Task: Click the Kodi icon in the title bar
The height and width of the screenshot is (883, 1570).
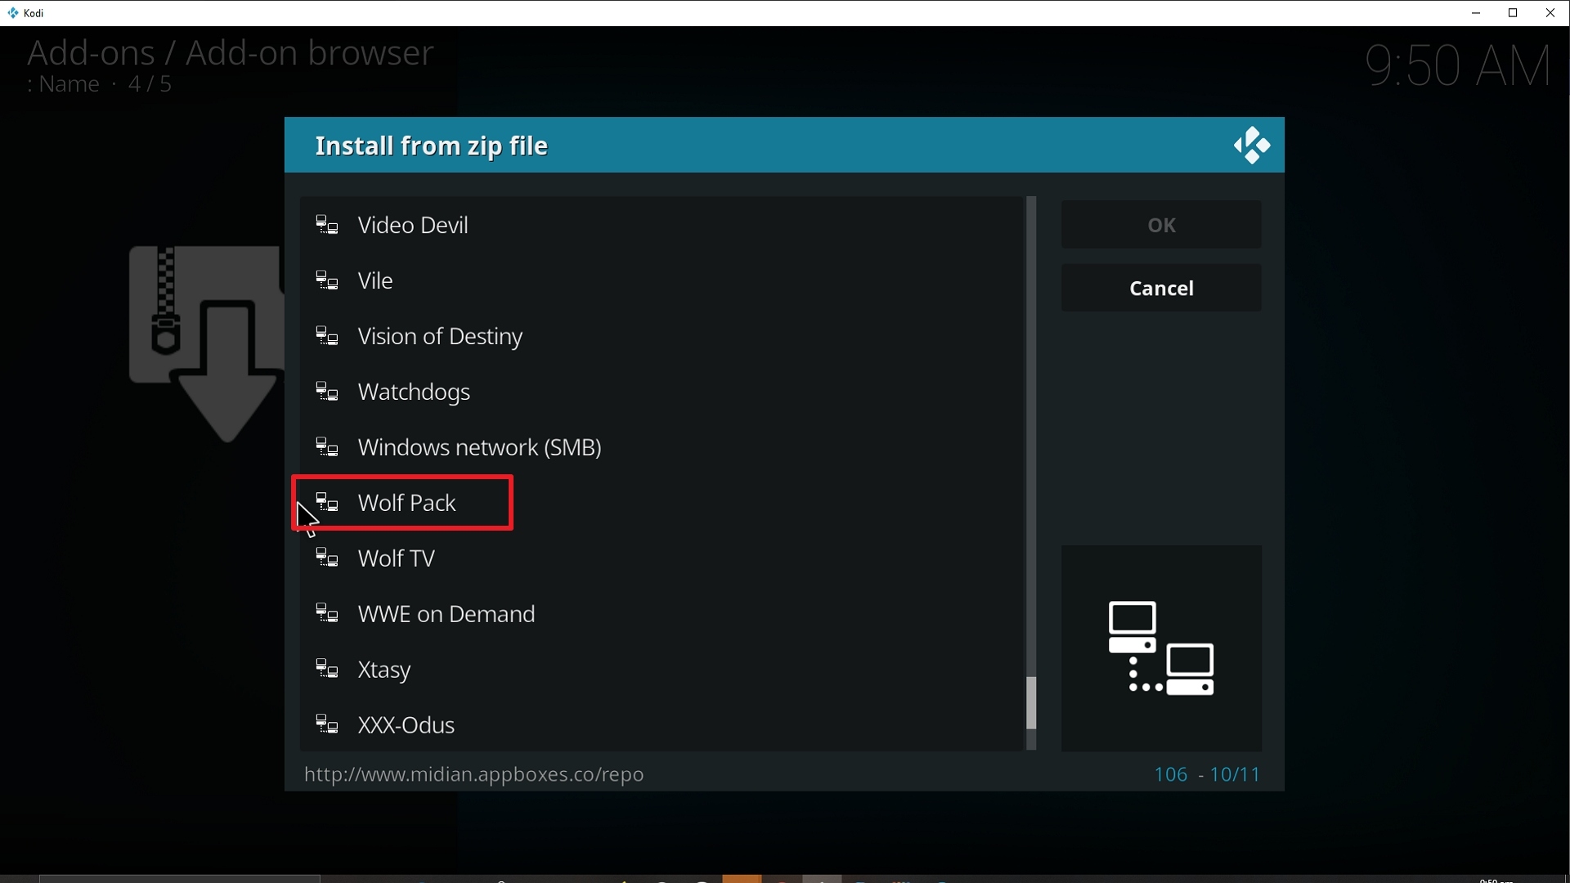Action: (x=12, y=13)
